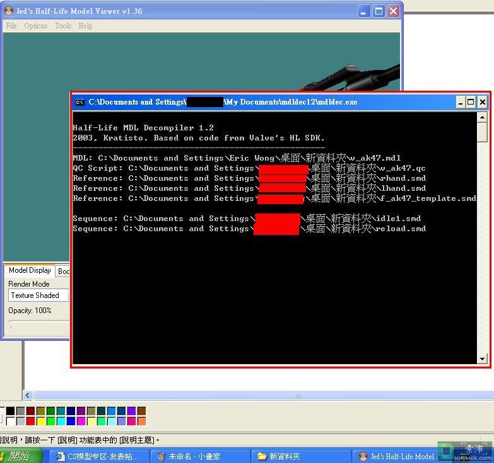Open Tools menu in Half-Life Model Viewer
Screen dimensions: 494x463
point(63,26)
